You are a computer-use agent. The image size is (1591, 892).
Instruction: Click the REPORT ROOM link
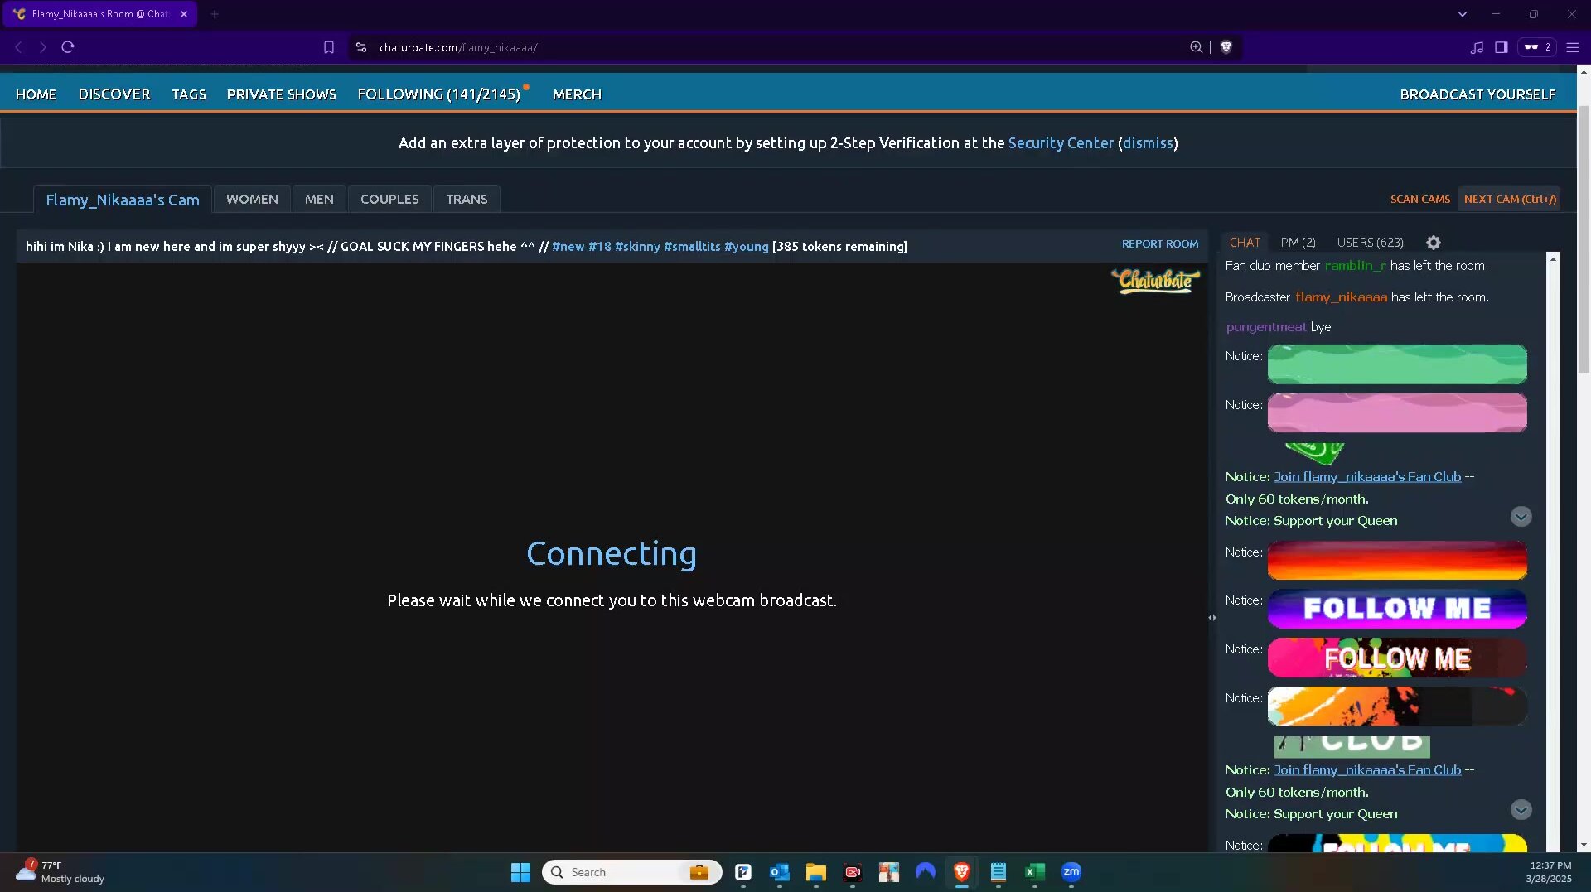point(1159,244)
